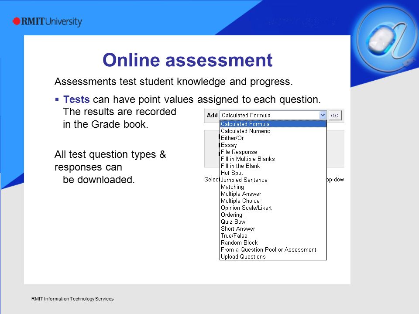Screen dimensions: 419x314
Task: Choose Short Answer option
Action: [273, 229]
